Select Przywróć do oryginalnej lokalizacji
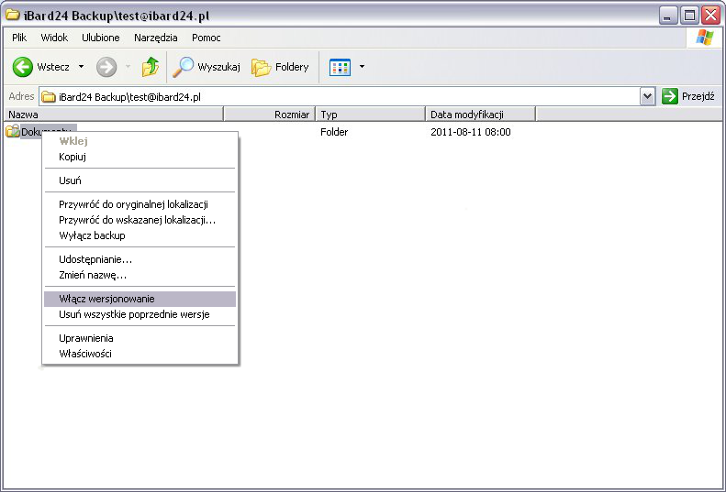This screenshot has width=726, height=492. [x=140, y=204]
